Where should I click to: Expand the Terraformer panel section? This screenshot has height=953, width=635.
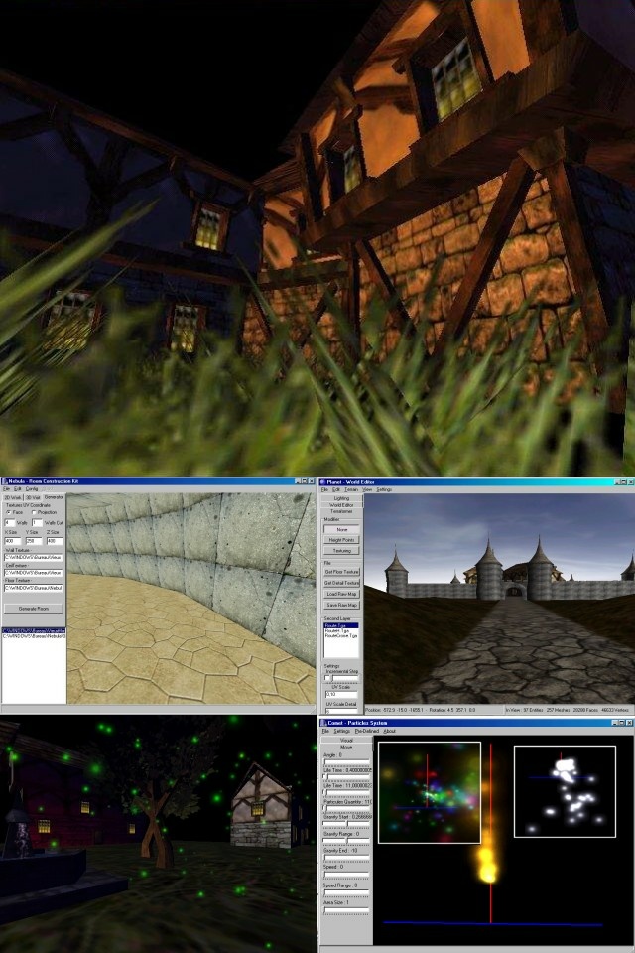341,511
